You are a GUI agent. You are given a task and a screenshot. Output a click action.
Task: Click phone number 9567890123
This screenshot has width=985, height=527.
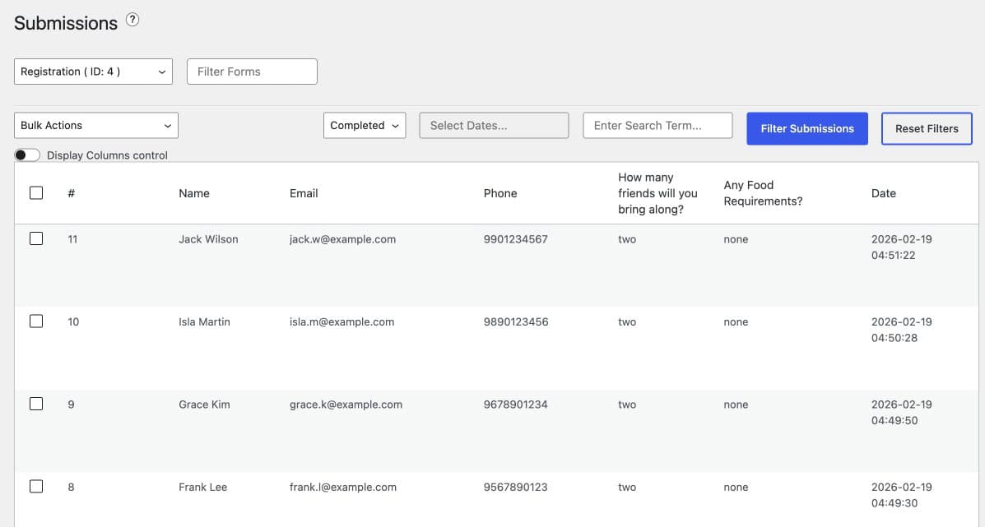[516, 487]
